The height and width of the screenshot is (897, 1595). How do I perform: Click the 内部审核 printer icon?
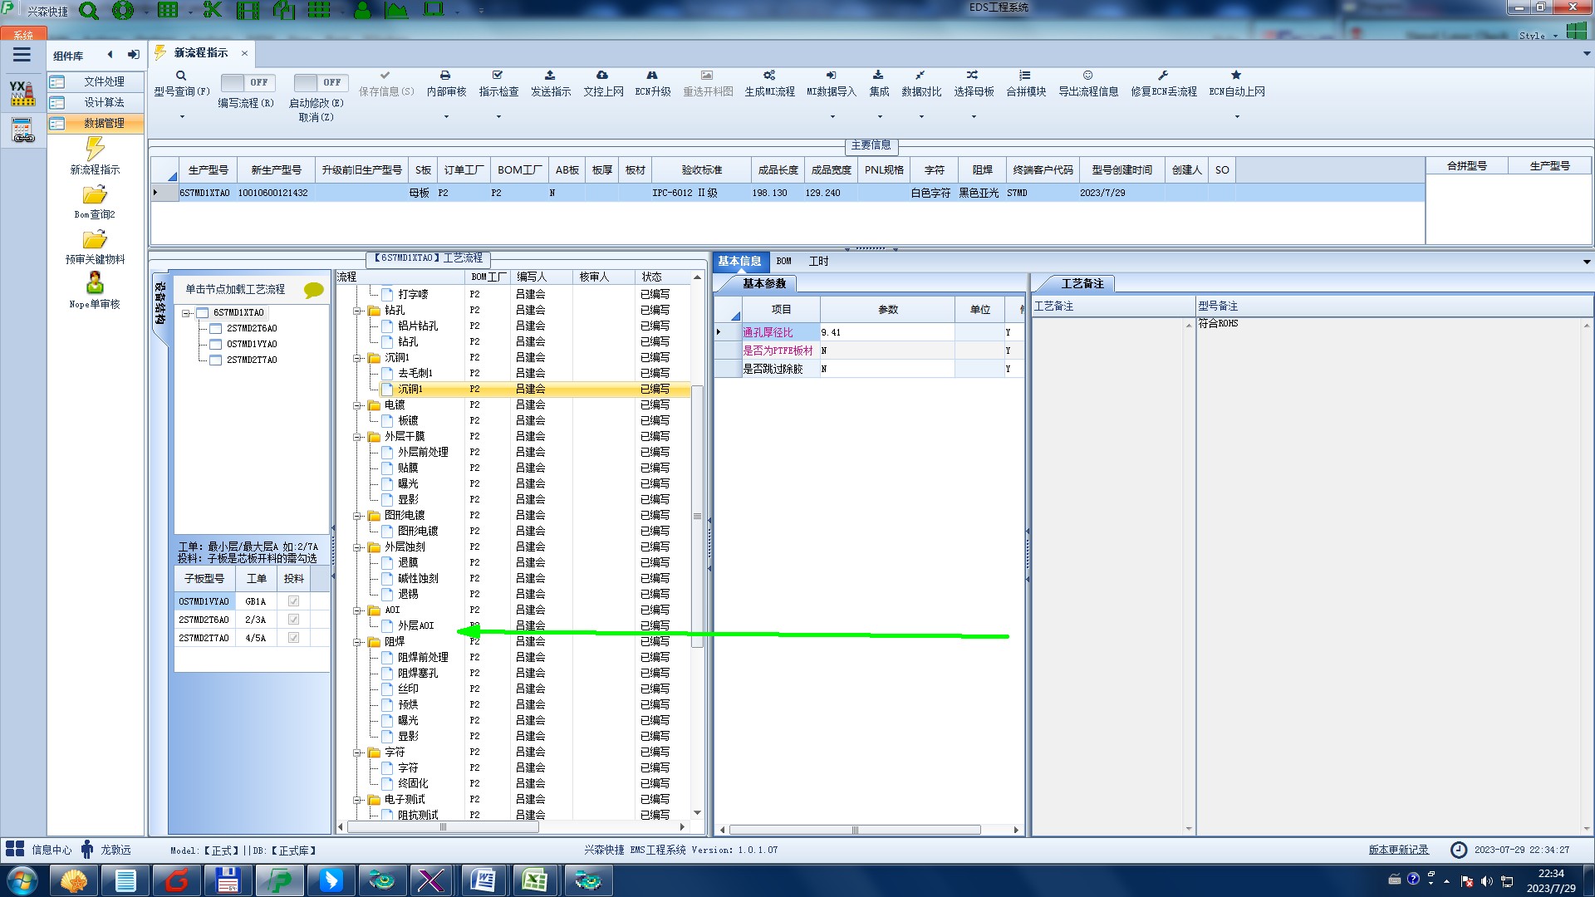(x=445, y=76)
